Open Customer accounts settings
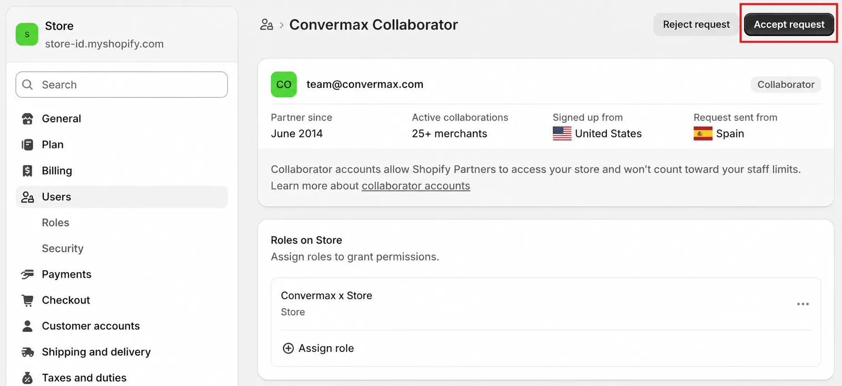Image resolution: width=842 pixels, height=386 pixels. coord(121,326)
